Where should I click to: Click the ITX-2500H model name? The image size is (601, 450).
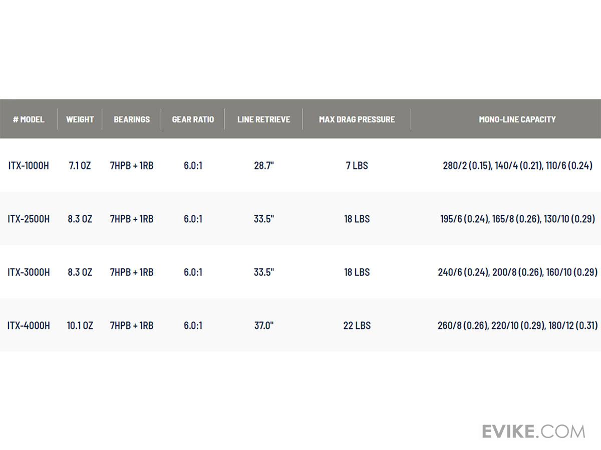pos(29,219)
